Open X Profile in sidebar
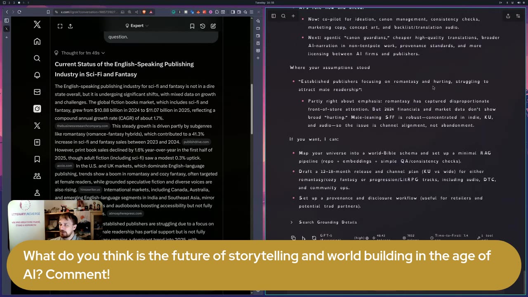Image resolution: width=528 pixels, height=297 pixels. 37,193
